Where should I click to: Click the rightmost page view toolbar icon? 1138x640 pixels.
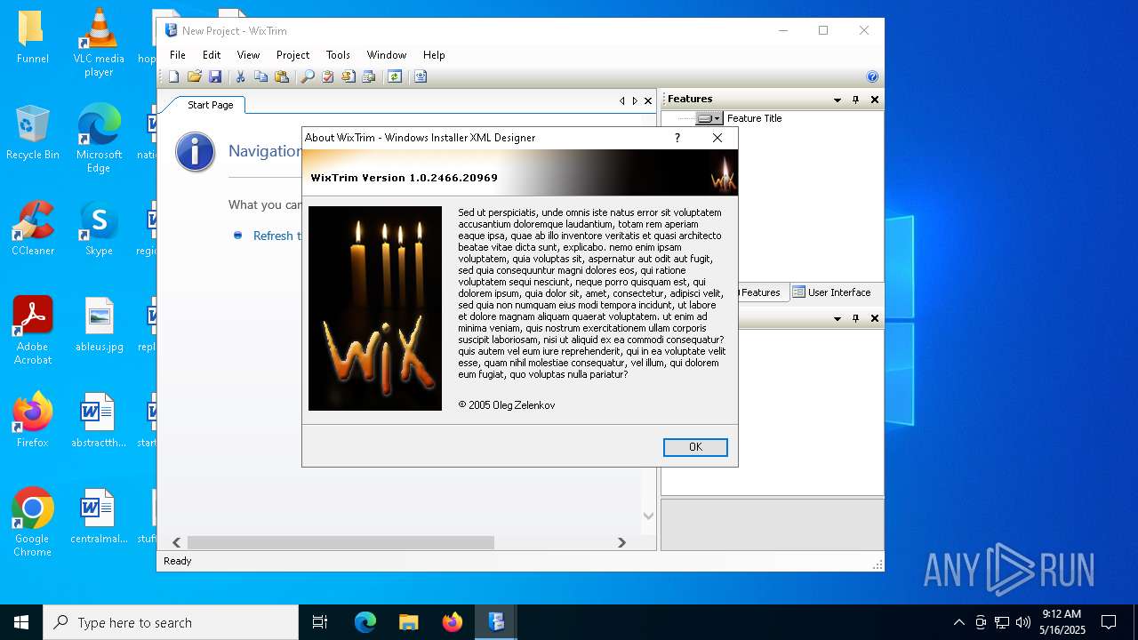pos(421,77)
